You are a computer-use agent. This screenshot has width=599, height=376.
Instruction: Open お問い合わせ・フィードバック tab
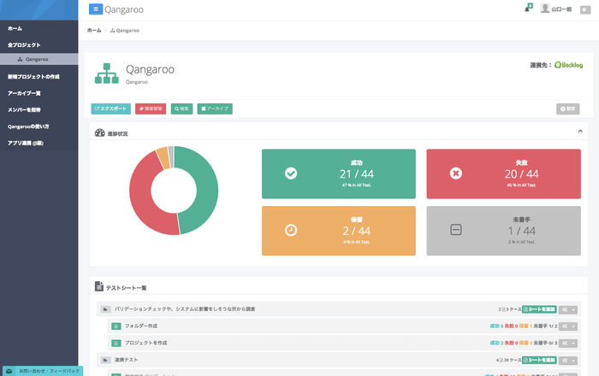click(x=43, y=371)
